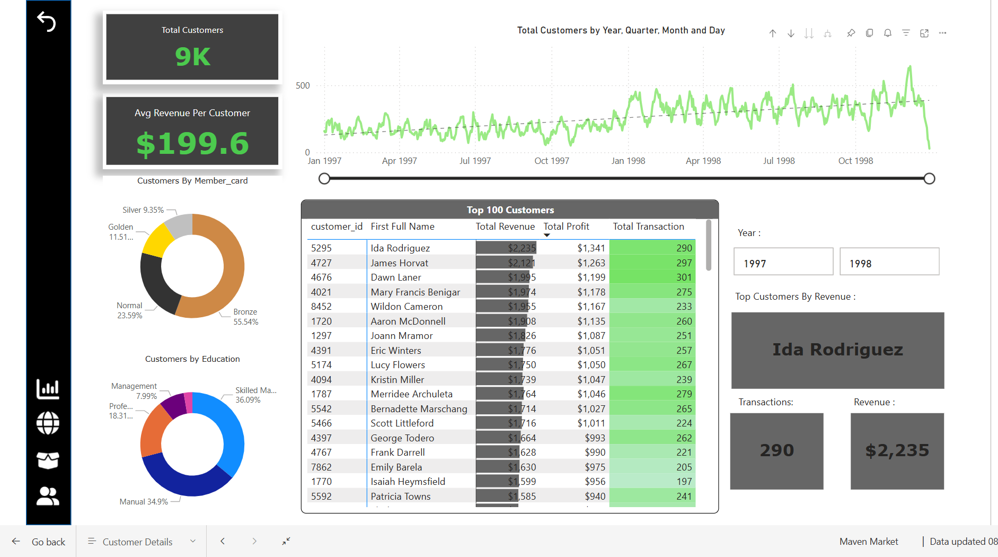Expand the Customer Details page dropdown

click(193, 541)
